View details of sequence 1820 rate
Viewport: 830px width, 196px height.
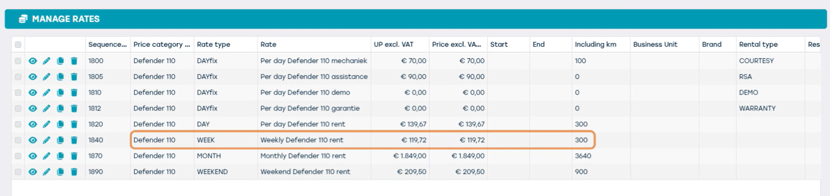[33, 124]
